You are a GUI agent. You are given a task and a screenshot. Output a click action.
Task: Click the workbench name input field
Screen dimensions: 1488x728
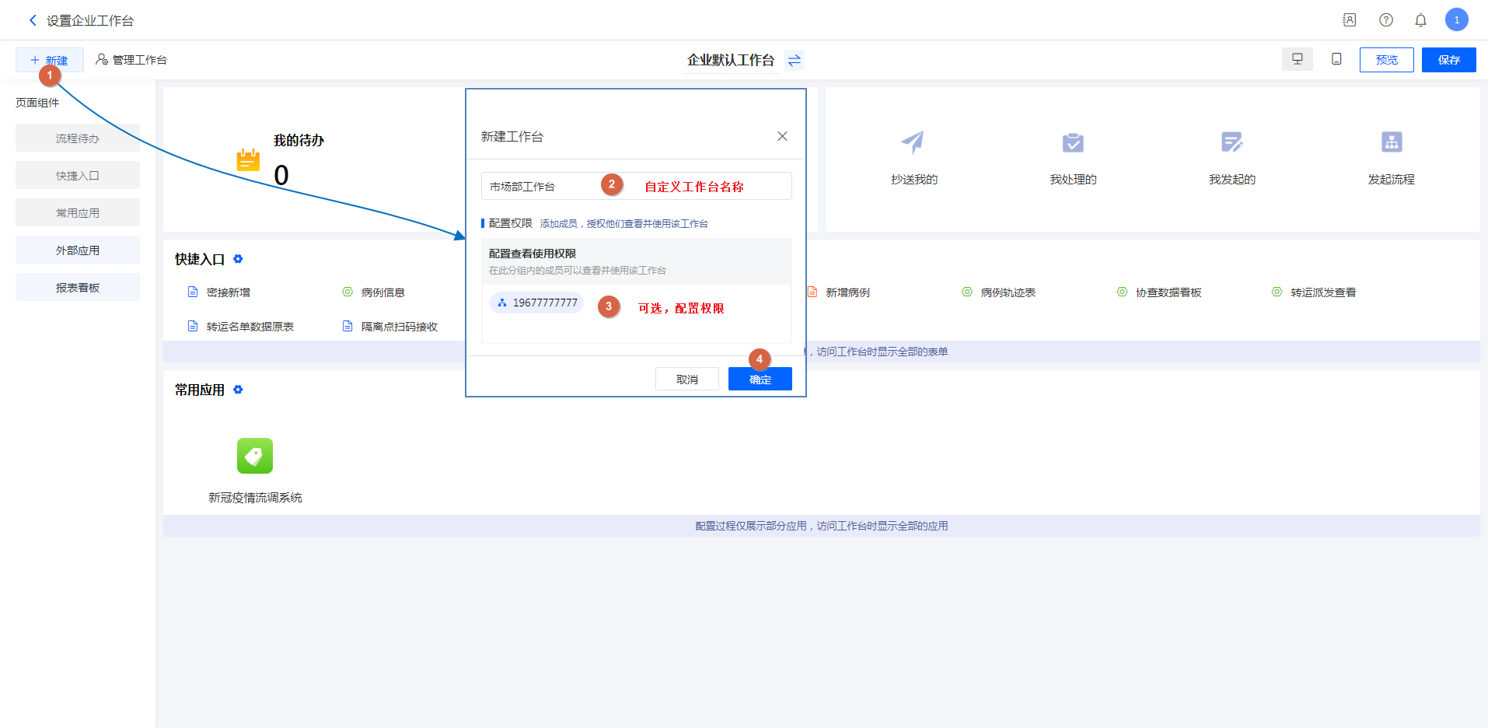(536, 187)
